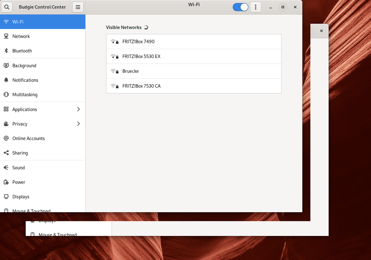
Task: Click the Displays monitor icon
Action: [x=7, y=197]
